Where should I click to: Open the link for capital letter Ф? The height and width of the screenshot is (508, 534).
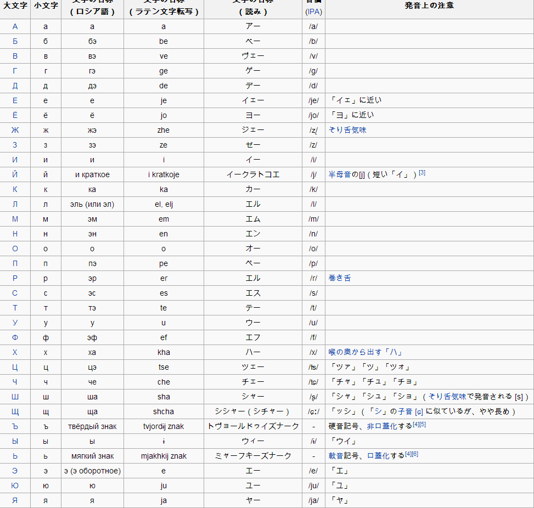(15, 337)
